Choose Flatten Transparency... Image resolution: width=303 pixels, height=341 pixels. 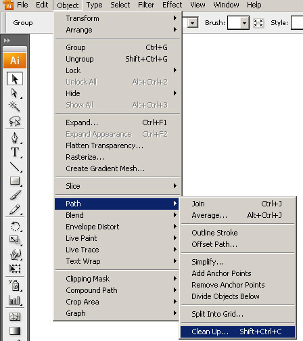click(x=117, y=145)
